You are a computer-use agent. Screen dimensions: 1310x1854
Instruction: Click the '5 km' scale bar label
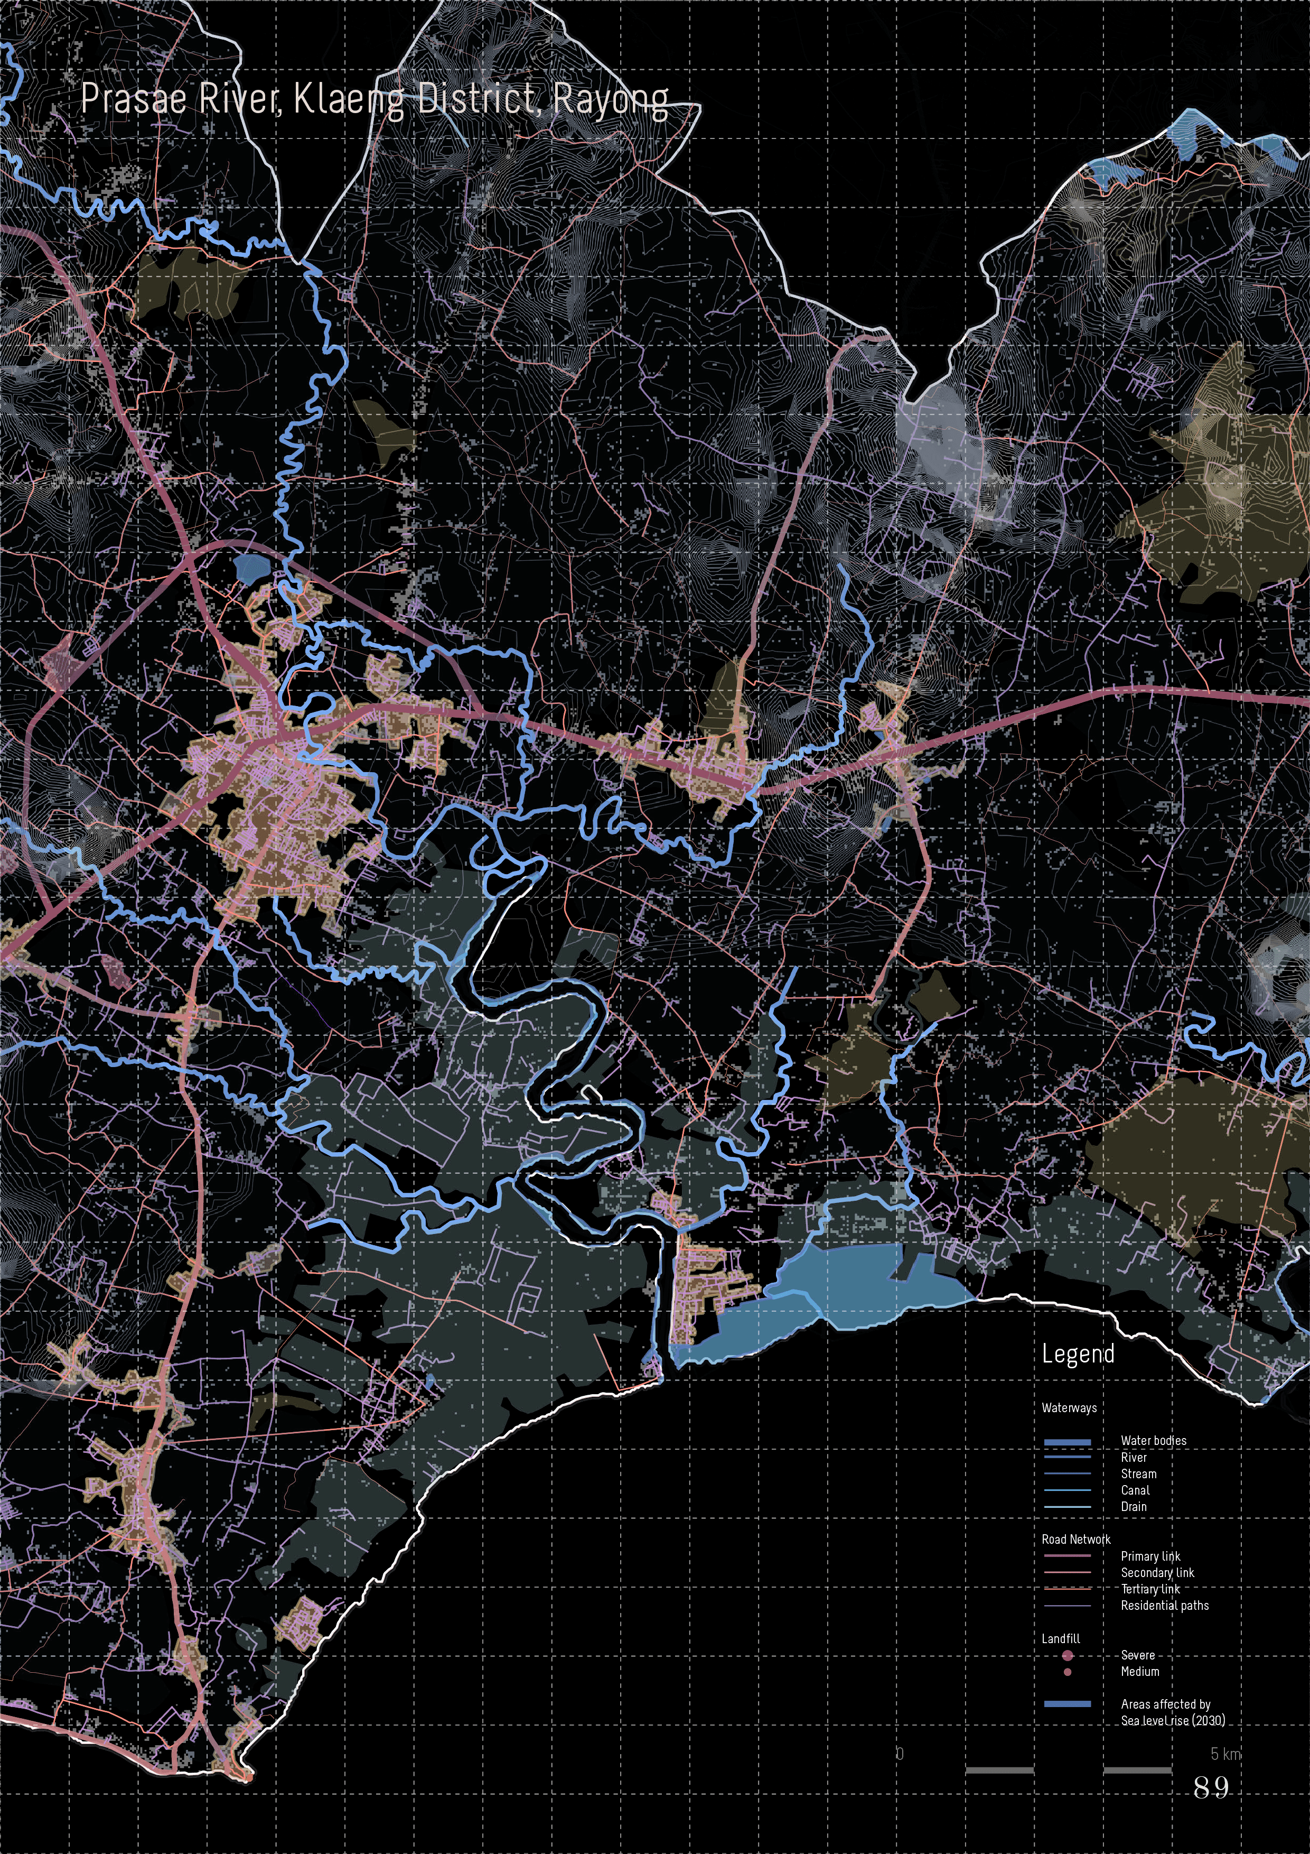pyautogui.click(x=1225, y=1754)
